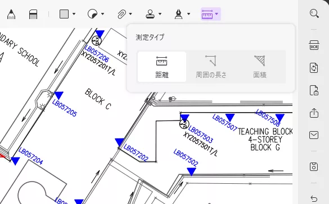This screenshot has width=329, height=204.
Task: Select the sticker tool
Action: tap(92, 14)
